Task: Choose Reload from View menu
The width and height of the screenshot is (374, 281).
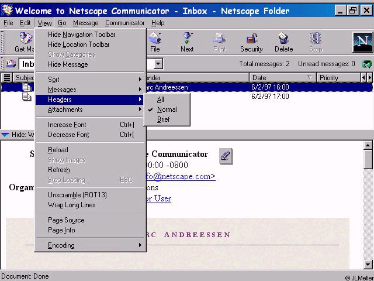Action: [91, 150]
